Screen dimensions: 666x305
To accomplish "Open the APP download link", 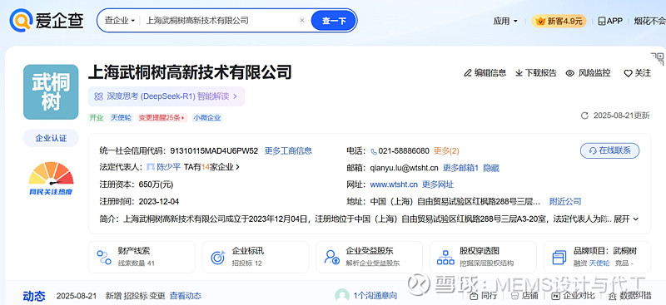I will (610, 21).
